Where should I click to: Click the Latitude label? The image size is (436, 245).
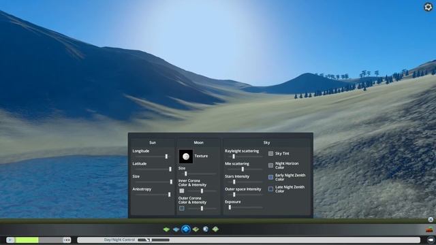click(139, 163)
